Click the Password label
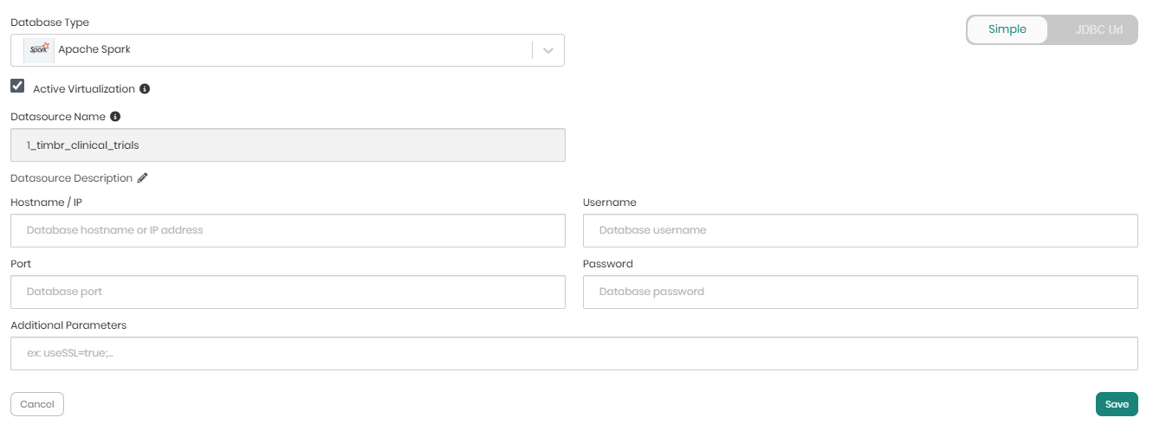Viewport: 1153px width, 437px height. tap(608, 264)
